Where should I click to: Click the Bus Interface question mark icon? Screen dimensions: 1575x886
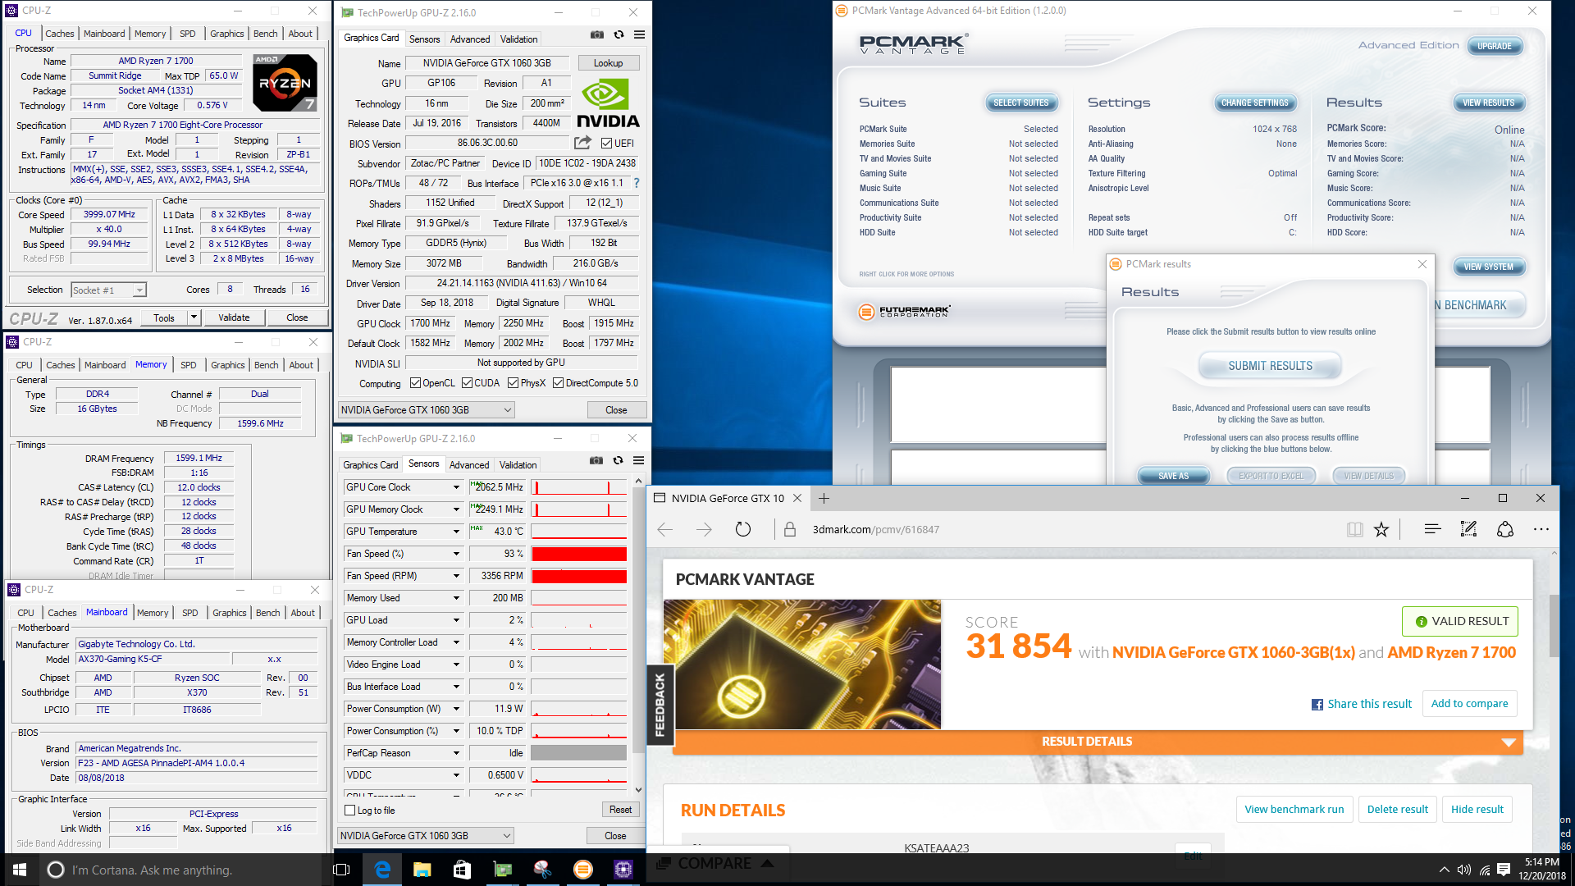[637, 183]
